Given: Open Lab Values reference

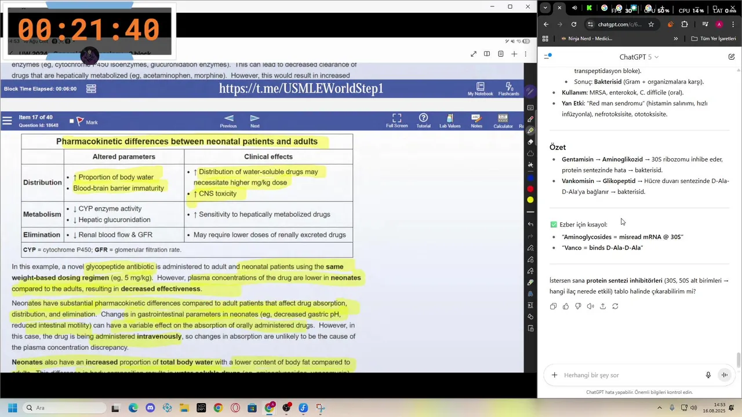Looking at the screenshot, I should pyautogui.click(x=450, y=121).
